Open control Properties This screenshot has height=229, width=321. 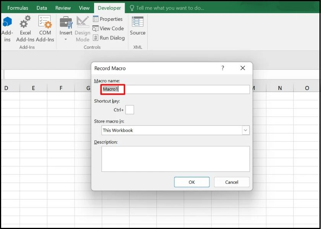click(108, 19)
